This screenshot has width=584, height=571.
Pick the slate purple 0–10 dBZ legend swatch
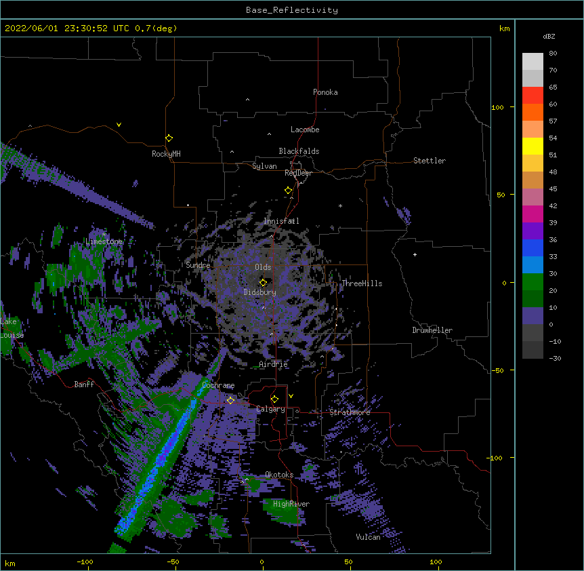(533, 316)
